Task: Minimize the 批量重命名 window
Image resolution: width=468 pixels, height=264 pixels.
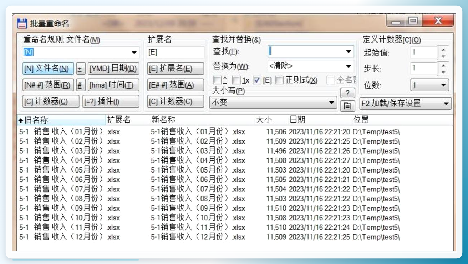Action: point(396,21)
